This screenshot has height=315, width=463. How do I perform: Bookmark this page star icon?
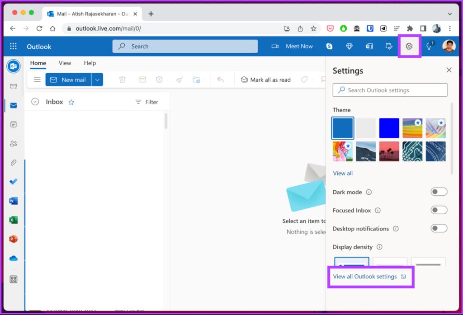click(x=313, y=28)
